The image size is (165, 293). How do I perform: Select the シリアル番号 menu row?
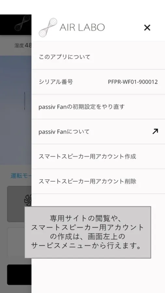(98, 82)
